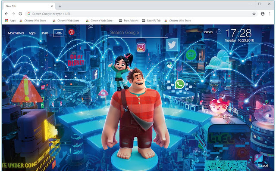The width and height of the screenshot is (276, 172).
Task: Open a new tab with plus button
Action: 60,6
